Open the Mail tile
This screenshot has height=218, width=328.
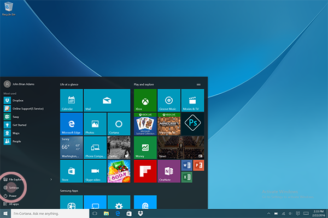107,100
